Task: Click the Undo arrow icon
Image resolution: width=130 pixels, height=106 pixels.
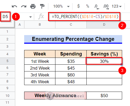Action: coord(14,6)
